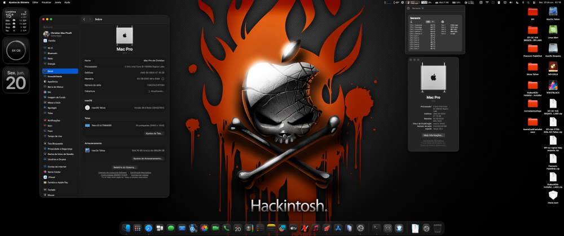
Task: Click Mais Informações in About This Mac
Action: (x=433, y=135)
